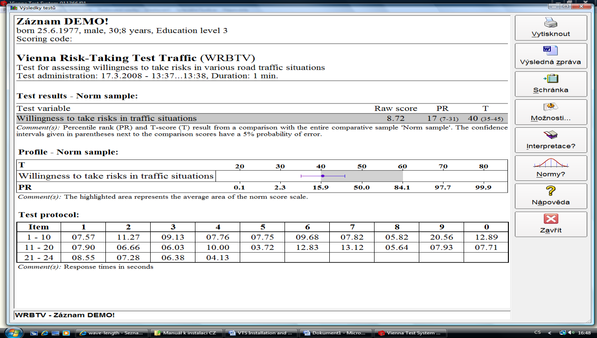Click the Možnosti... button label
The image size is (597, 338).
[551, 118]
